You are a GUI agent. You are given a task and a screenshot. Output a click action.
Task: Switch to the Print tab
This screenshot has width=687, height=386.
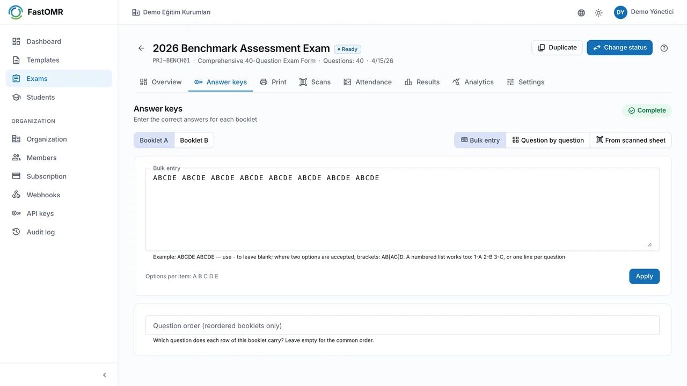[x=273, y=82]
